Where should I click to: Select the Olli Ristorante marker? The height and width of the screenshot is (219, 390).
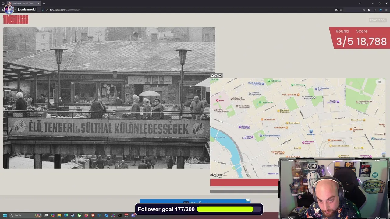pyautogui.click(x=329, y=140)
